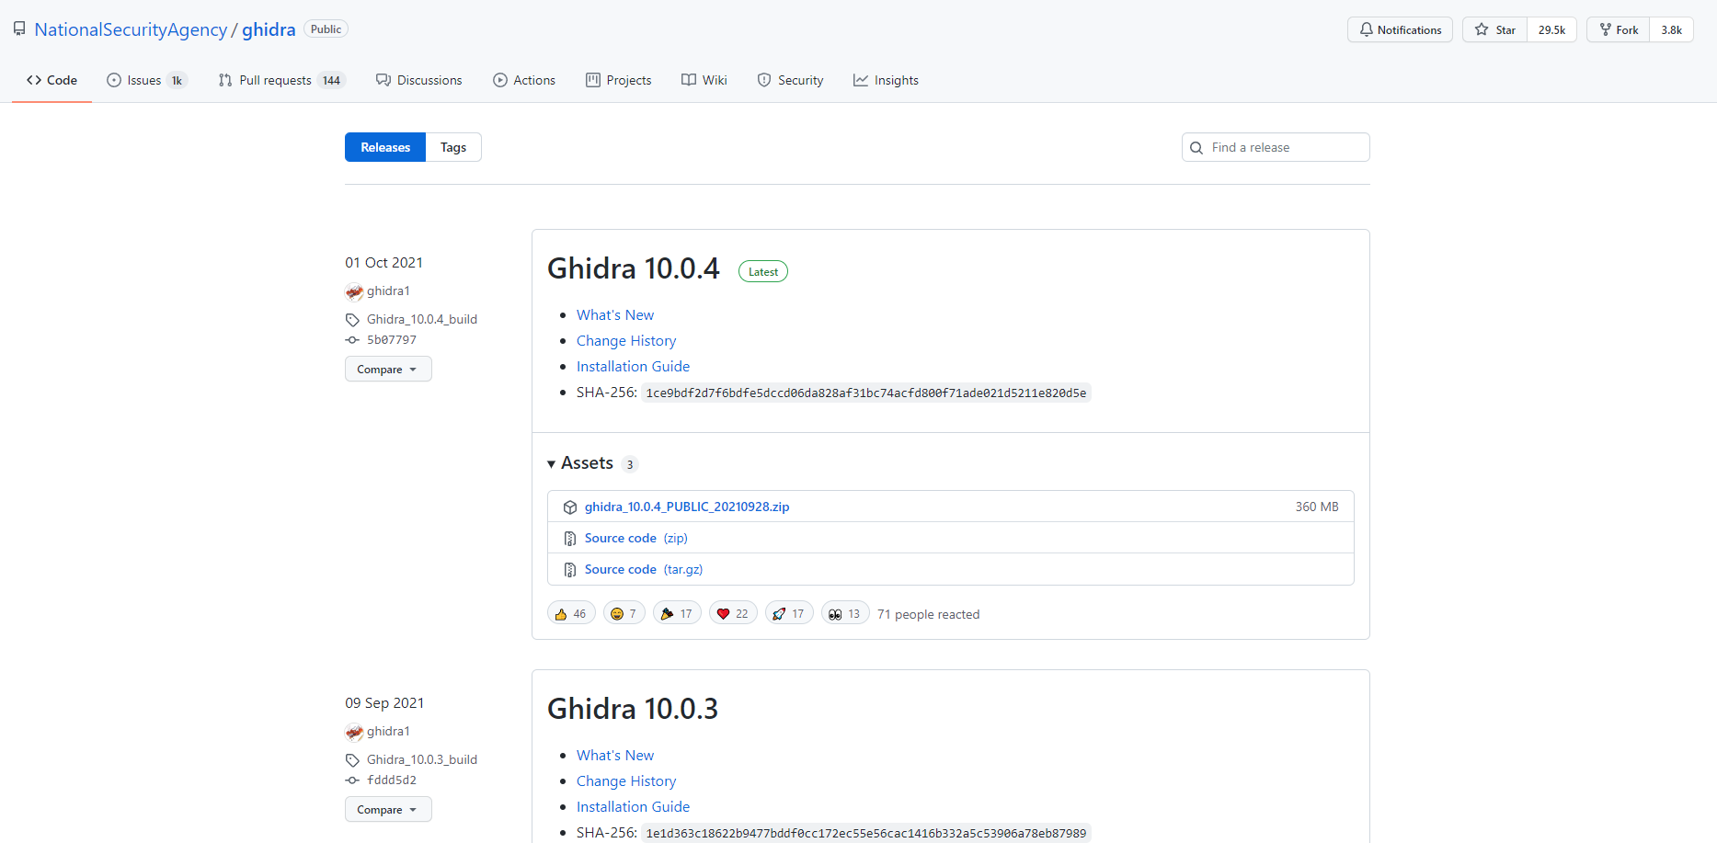This screenshot has width=1717, height=843.
Task: Open the Projects tab
Action: (619, 80)
